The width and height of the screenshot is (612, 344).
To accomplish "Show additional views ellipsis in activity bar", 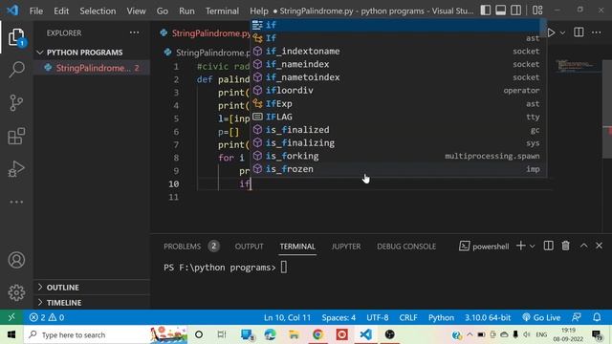I will click(16, 202).
